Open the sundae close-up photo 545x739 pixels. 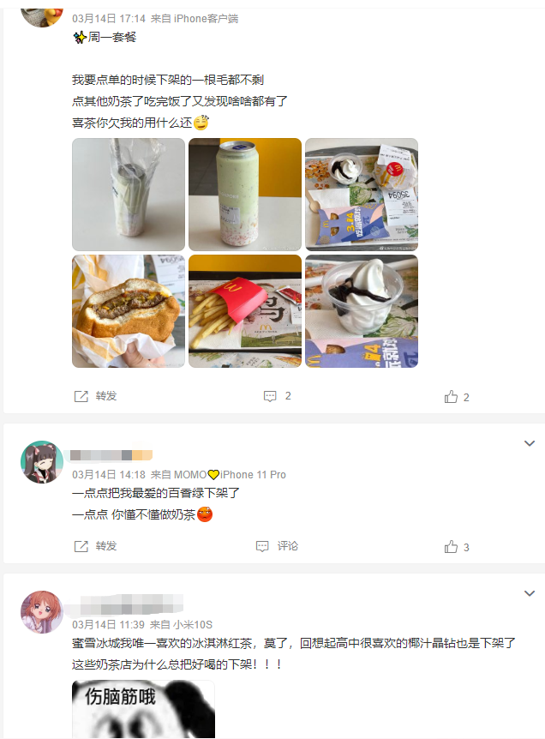tap(362, 311)
